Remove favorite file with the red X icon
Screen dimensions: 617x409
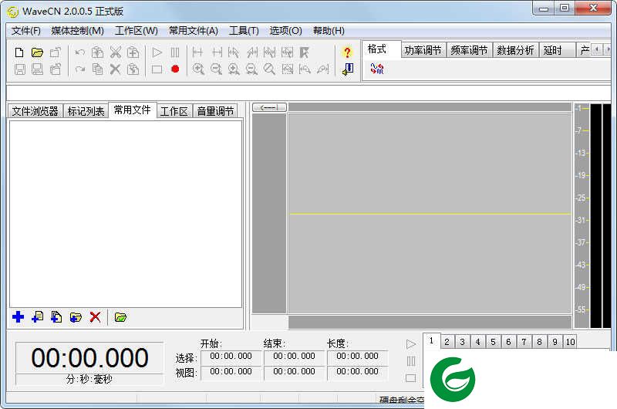point(95,317)
